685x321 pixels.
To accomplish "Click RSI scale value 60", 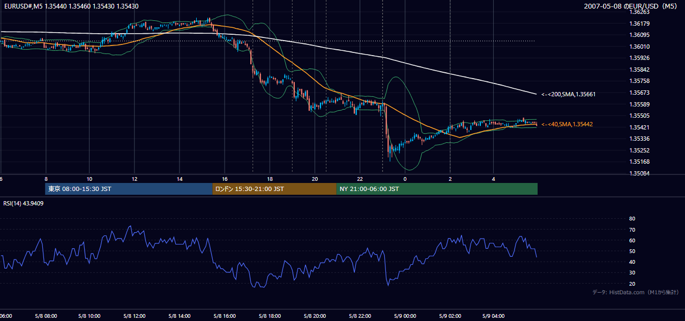I will click(x=632, y=240).
